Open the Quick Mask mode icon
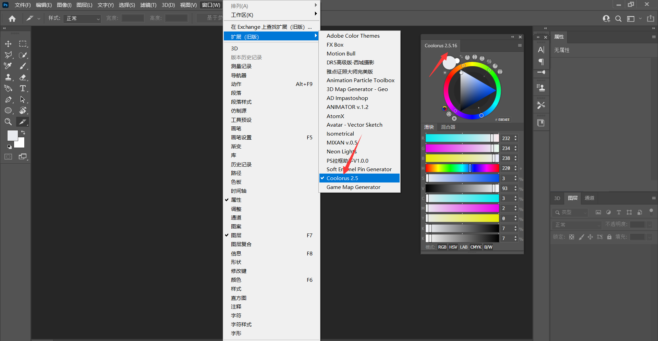Screen dimensions: 658x341 [x=8, y=156]
